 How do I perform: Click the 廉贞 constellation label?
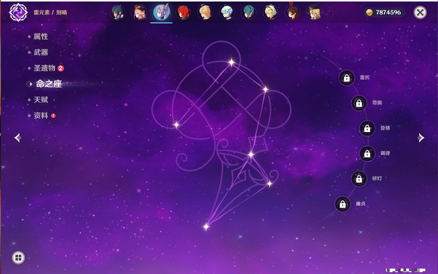[x=361, y=204]
